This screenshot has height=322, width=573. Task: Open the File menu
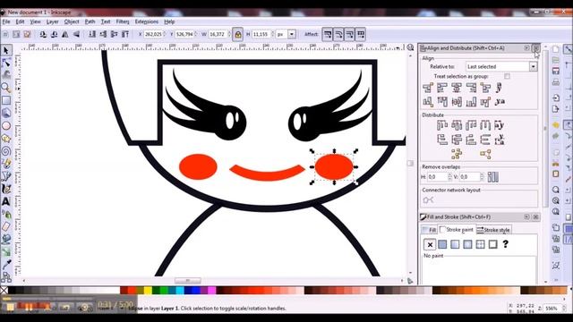[6, 21]
